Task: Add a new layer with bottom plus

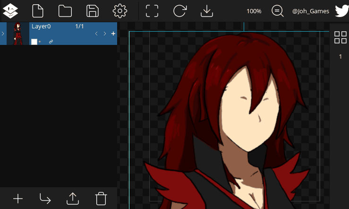Action: click(18, 199)
